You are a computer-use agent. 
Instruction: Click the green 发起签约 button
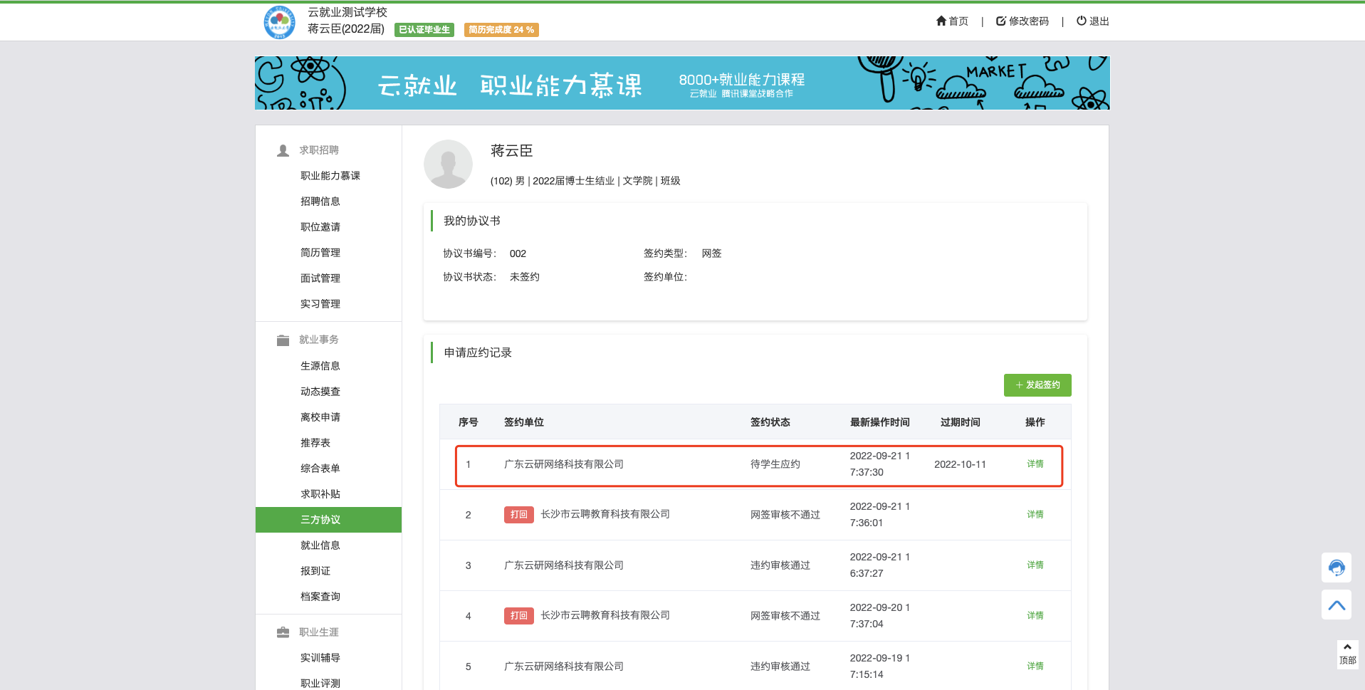coord(1037,385)
